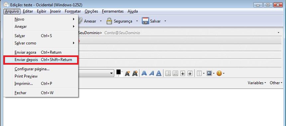Open the Exibir menu
The width and height of the screenshot is (286, 126).
[x=42, y=11]
